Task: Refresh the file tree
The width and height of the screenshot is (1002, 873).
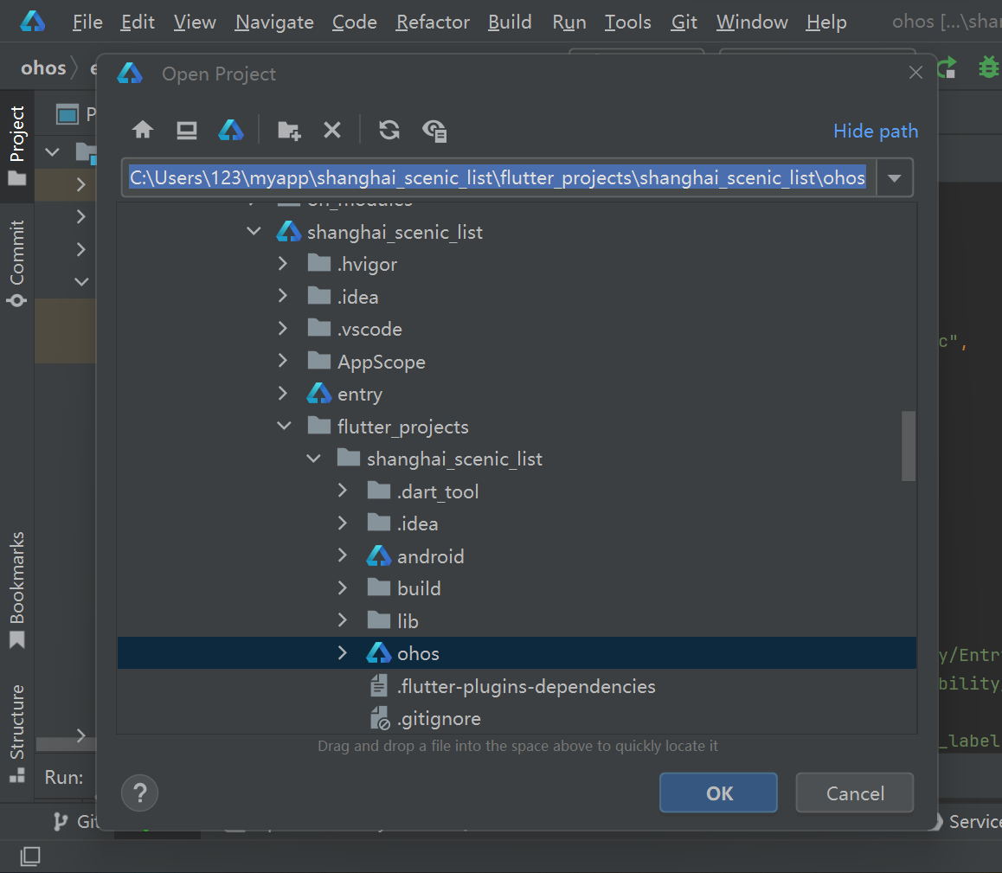Action: (389, 131)
